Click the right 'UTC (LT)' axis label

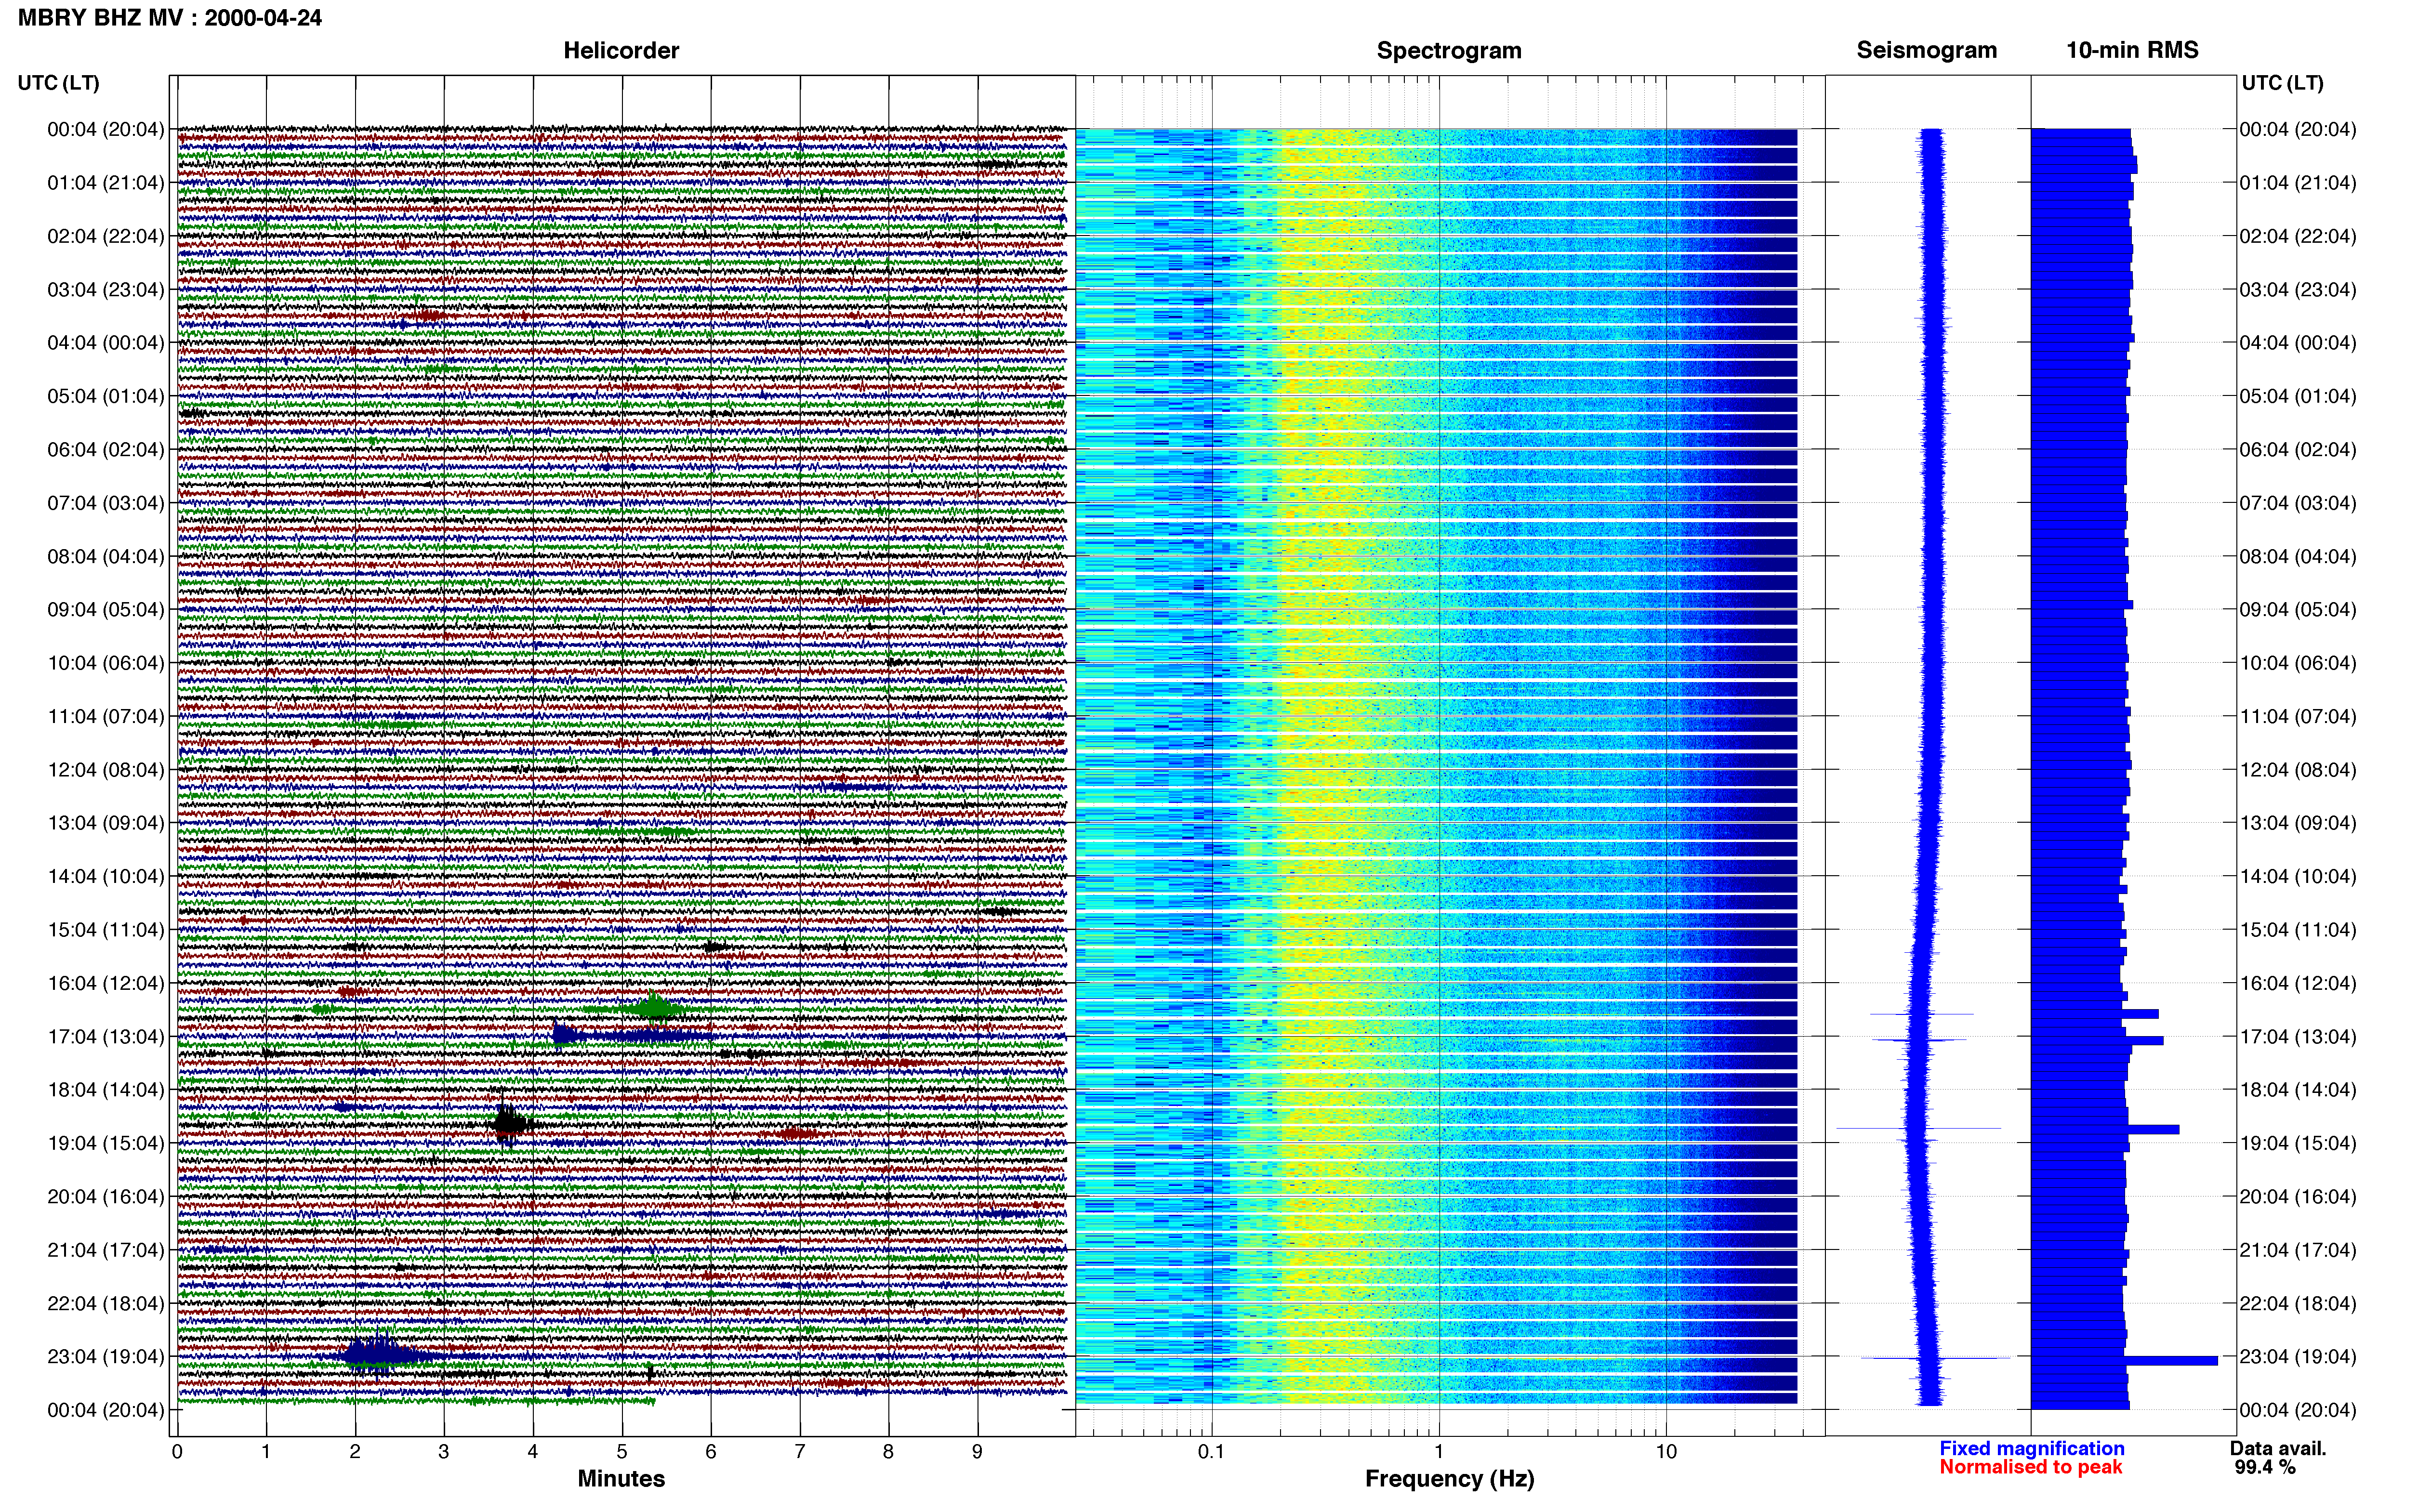tap(2282, 83)
